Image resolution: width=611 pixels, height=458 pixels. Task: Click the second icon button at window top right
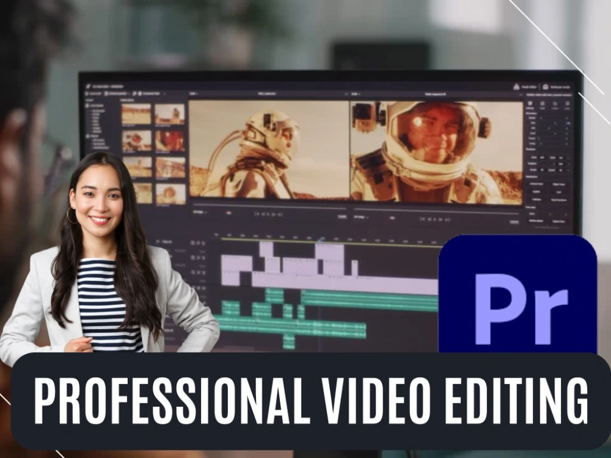(546, 87)
